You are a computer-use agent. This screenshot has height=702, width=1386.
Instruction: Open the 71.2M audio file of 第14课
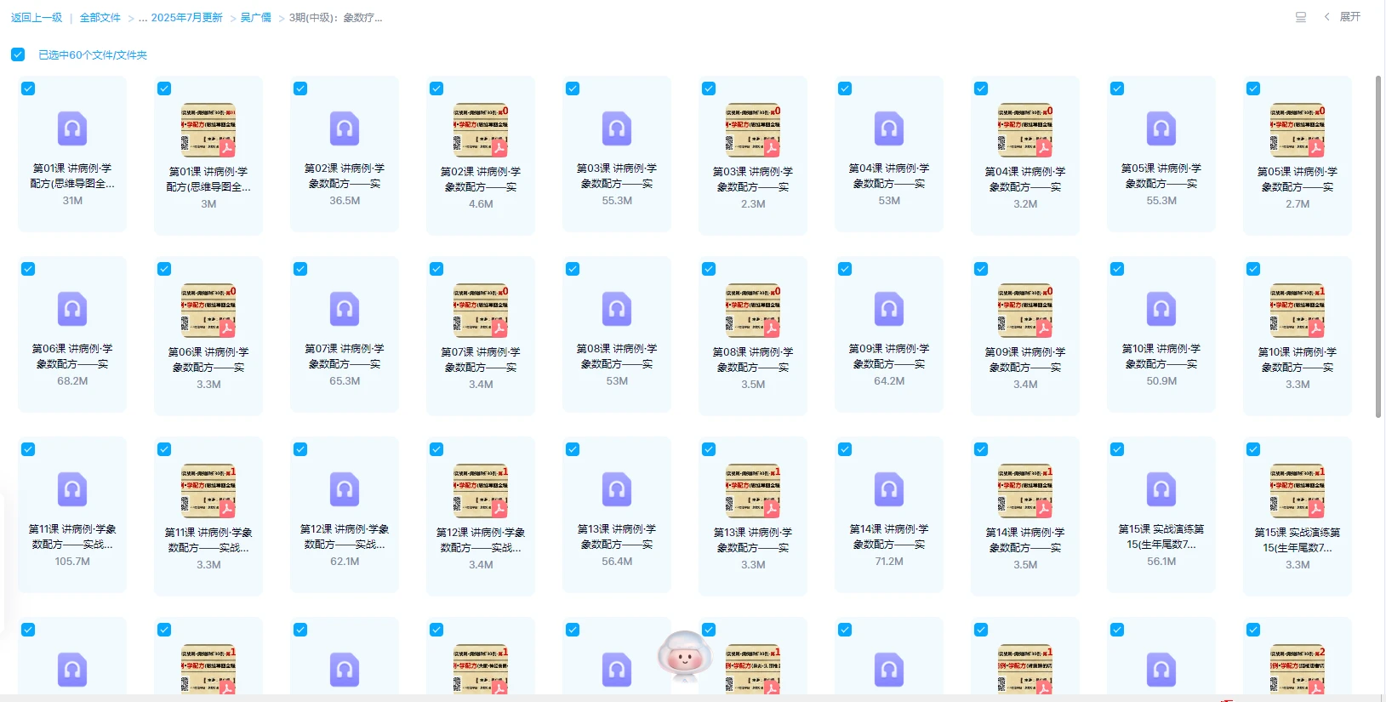coord(889,490)
